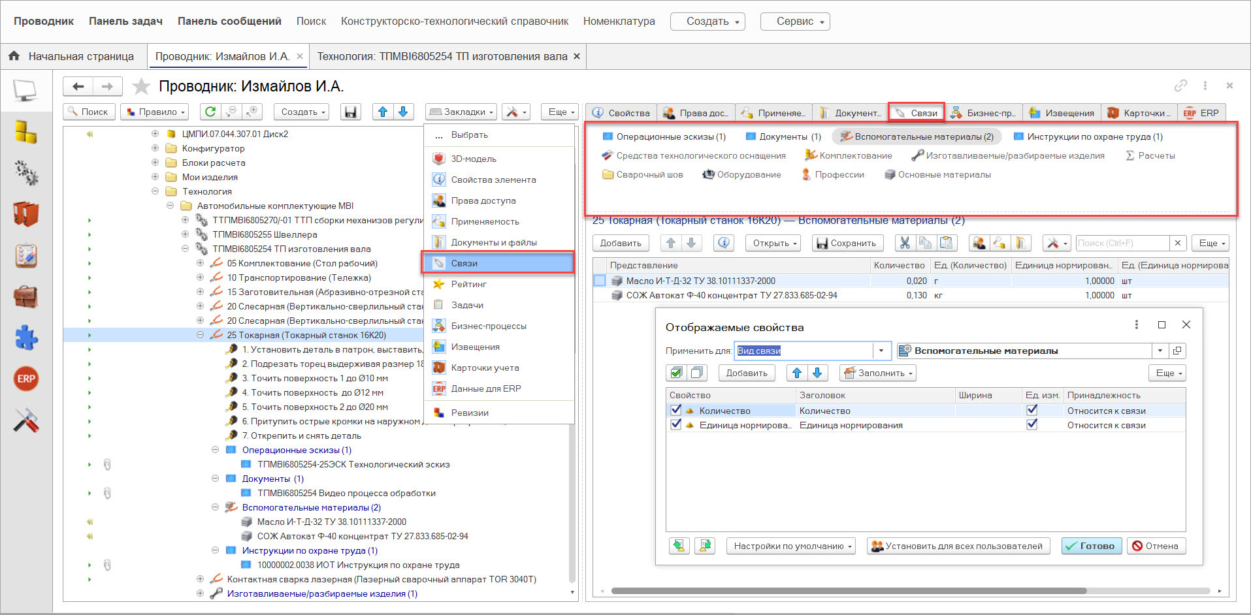Click the back navigation arrow
This screenshot has width=1251, height=615.
78,86
